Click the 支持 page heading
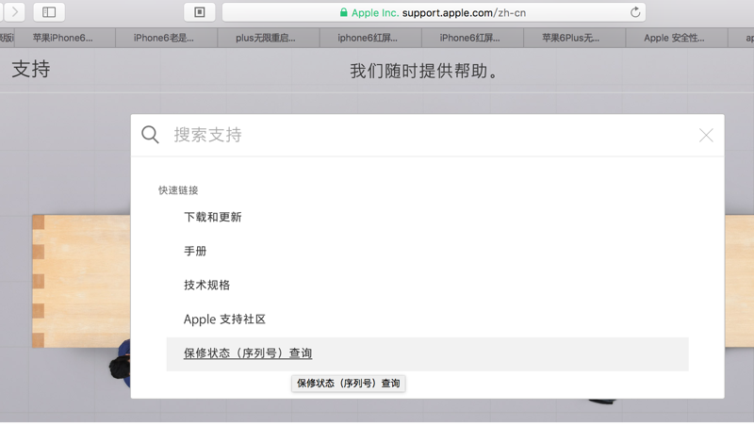 coord(31,69)
